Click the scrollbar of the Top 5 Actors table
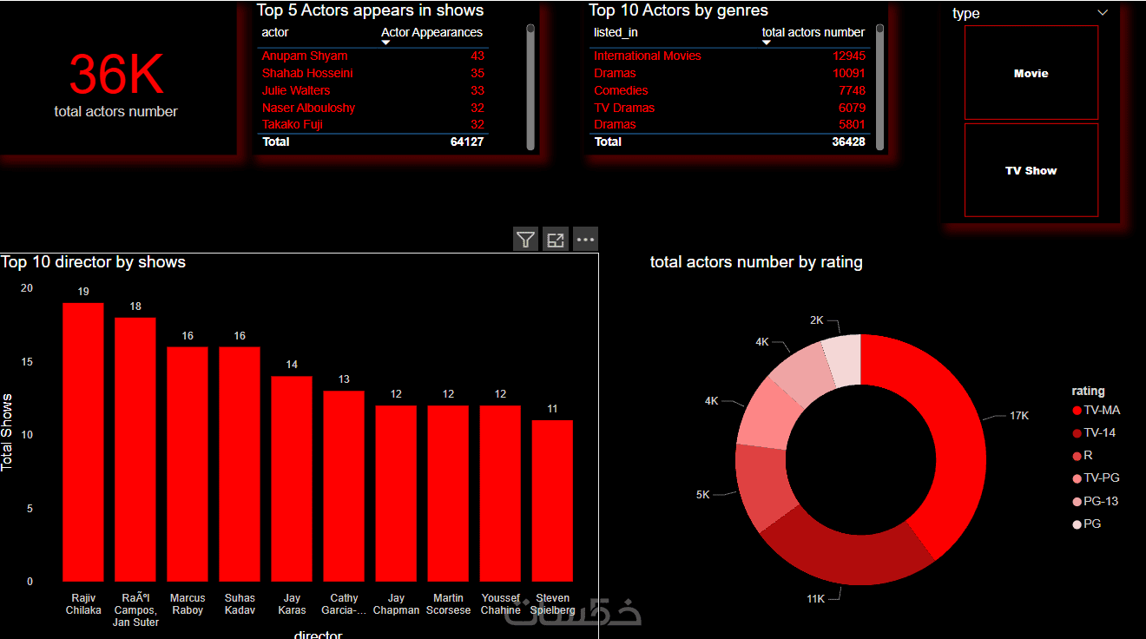 tap(530, 87)
